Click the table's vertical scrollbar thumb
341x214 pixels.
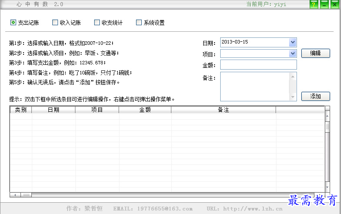(x=327, y=127)
